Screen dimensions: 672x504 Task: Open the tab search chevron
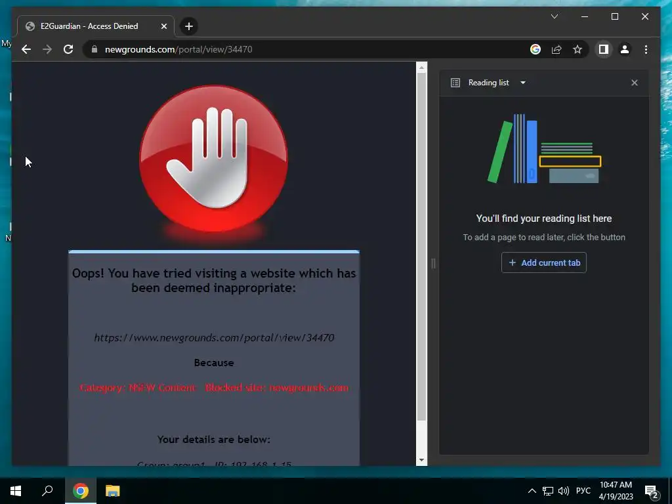tap(554, 16)
